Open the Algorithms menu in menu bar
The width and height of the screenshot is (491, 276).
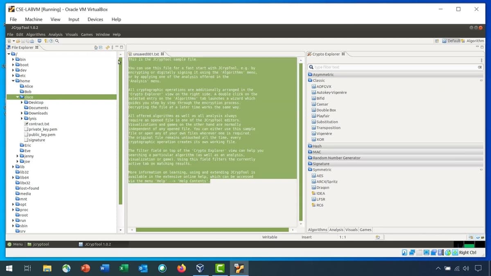pyautogui.click(x=36, y=34)
